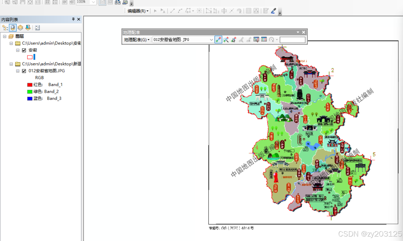Select the Edit Tool arrow in Editor toolbar
Viewport: 403px width, 241px height.
pyautogui.click(x=155, y=11)
